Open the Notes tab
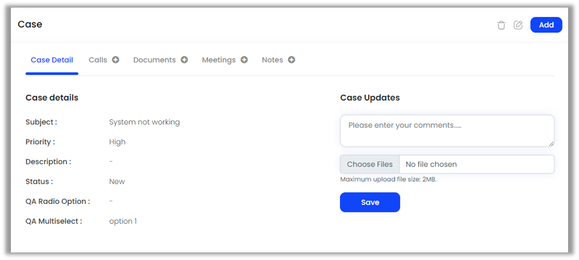Image resolution: width=579 pixels, height=260 pixels. (272, 60)
